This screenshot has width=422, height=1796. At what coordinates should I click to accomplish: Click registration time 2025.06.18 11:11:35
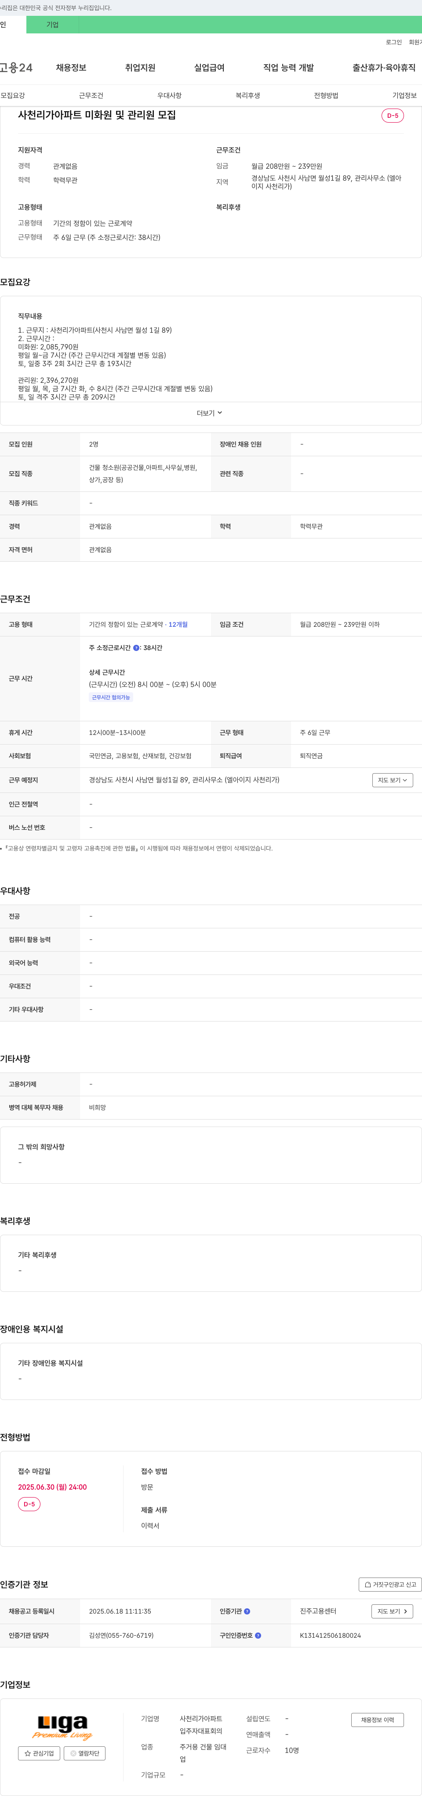[120, 1611]
